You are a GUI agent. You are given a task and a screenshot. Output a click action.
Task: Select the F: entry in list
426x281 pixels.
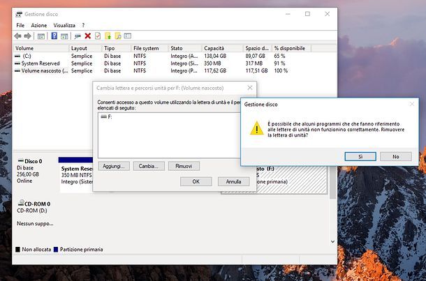[106, 117]
